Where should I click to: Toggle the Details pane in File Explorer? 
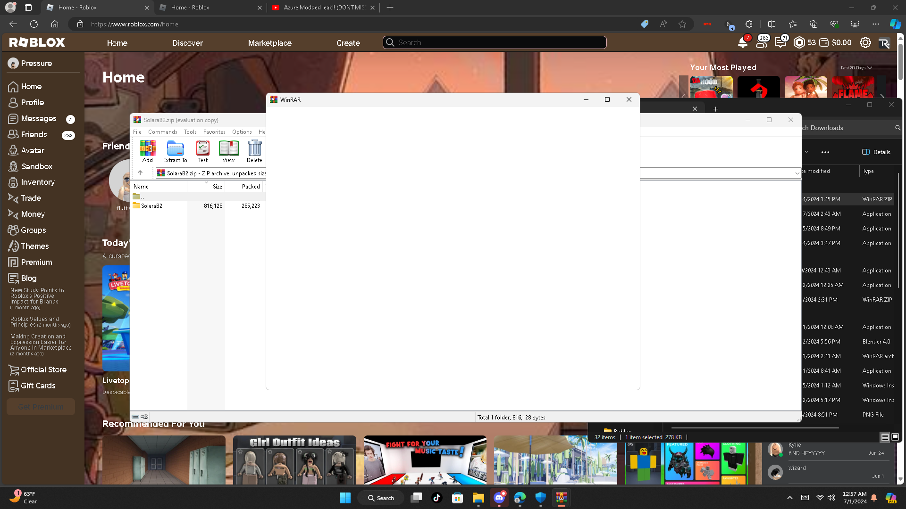876,152
